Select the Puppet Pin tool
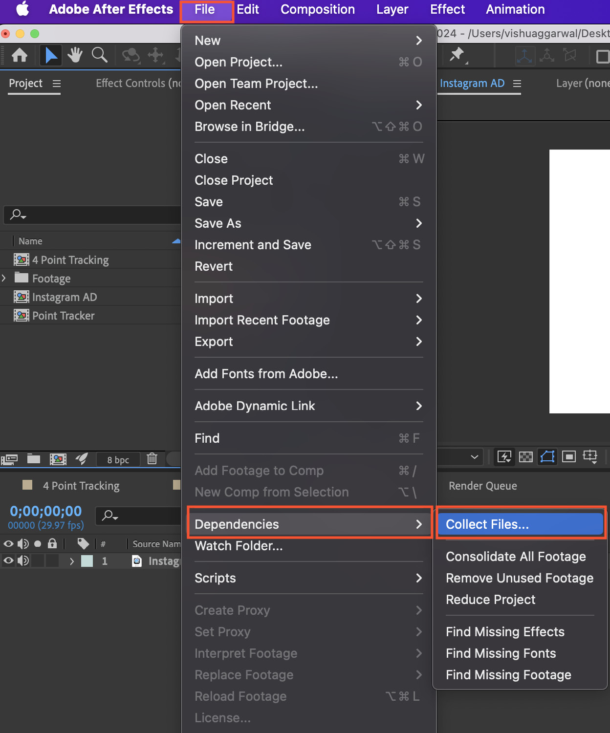 457,55
